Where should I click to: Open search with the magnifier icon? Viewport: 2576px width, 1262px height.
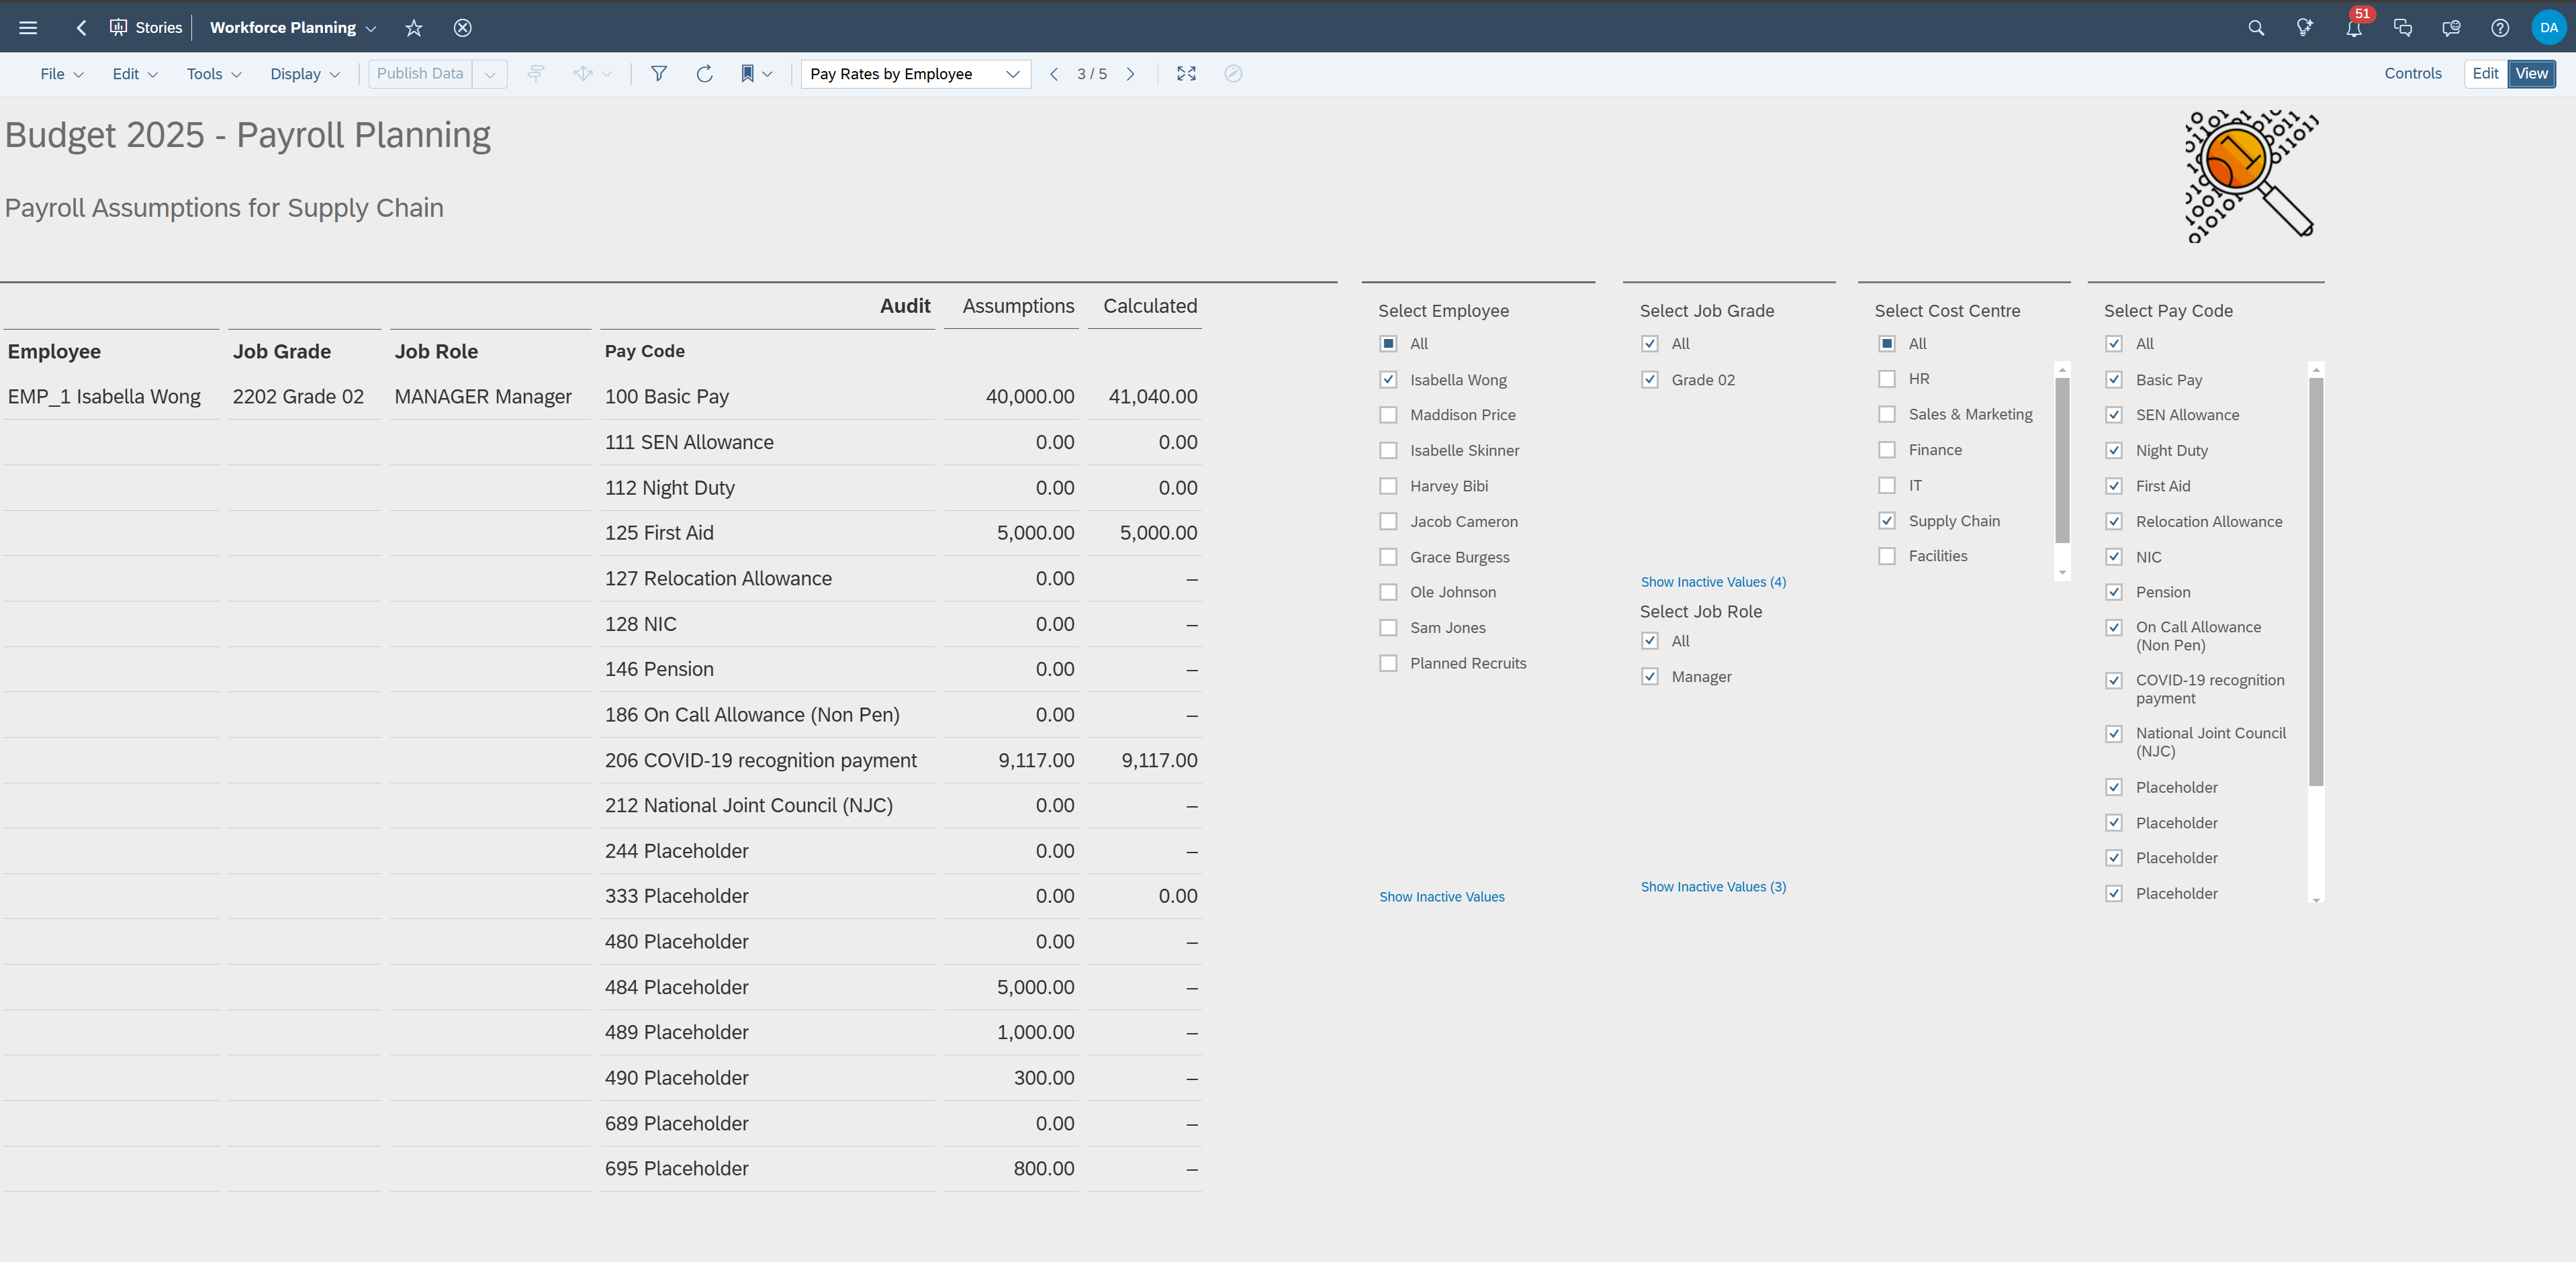click(x=2256, y=28)
